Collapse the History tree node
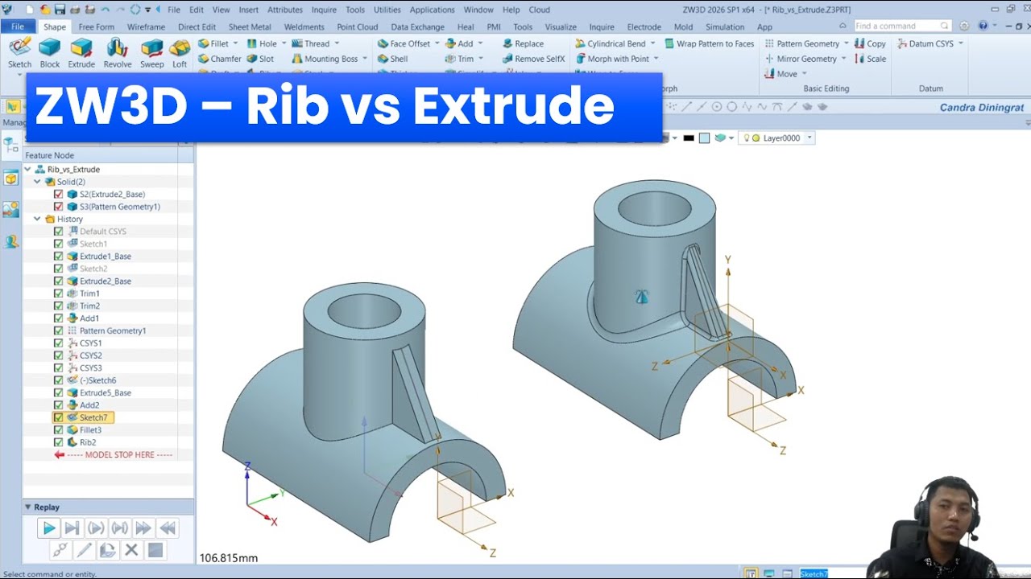The width and height of the screenshot is (1031, 579). pyautogui.click(x=38, y=219)
